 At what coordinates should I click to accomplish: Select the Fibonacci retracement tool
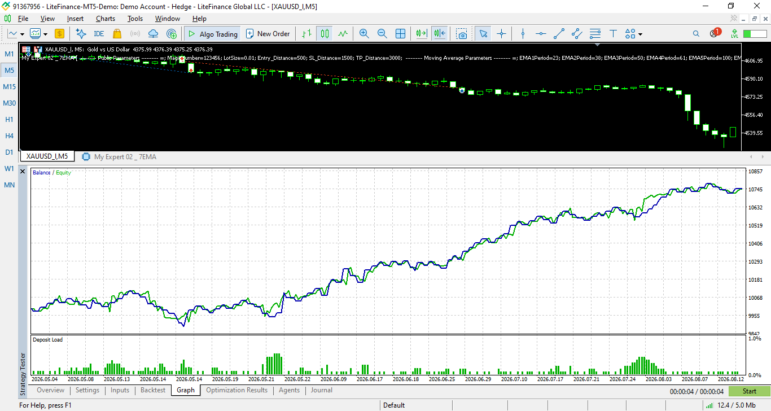tap(595, 34)
